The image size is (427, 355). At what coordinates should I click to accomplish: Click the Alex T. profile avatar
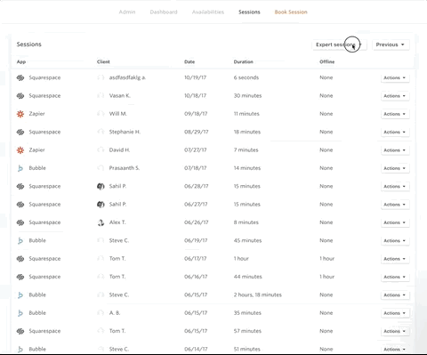click(x=101, y=222)
